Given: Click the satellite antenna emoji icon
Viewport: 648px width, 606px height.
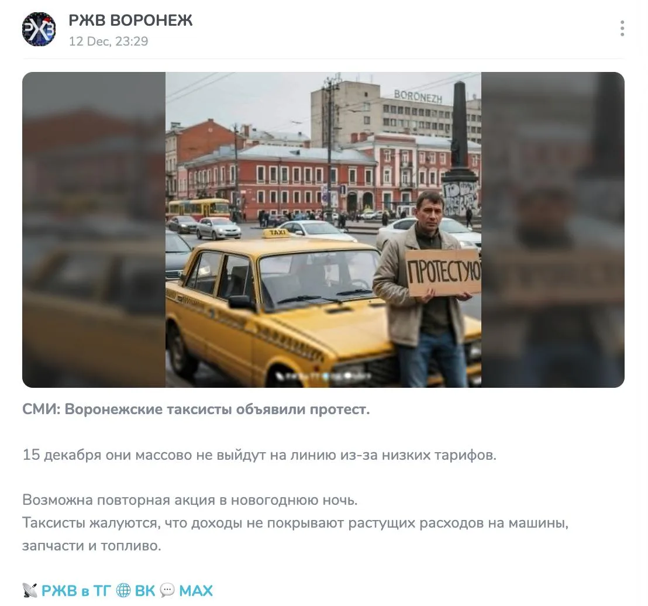Looking at the screenshot, I should (30, 590).
